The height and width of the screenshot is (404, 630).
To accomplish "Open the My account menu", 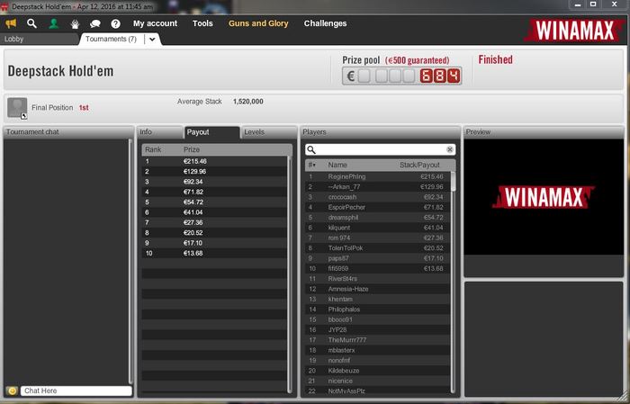I will tap(155, 23).
